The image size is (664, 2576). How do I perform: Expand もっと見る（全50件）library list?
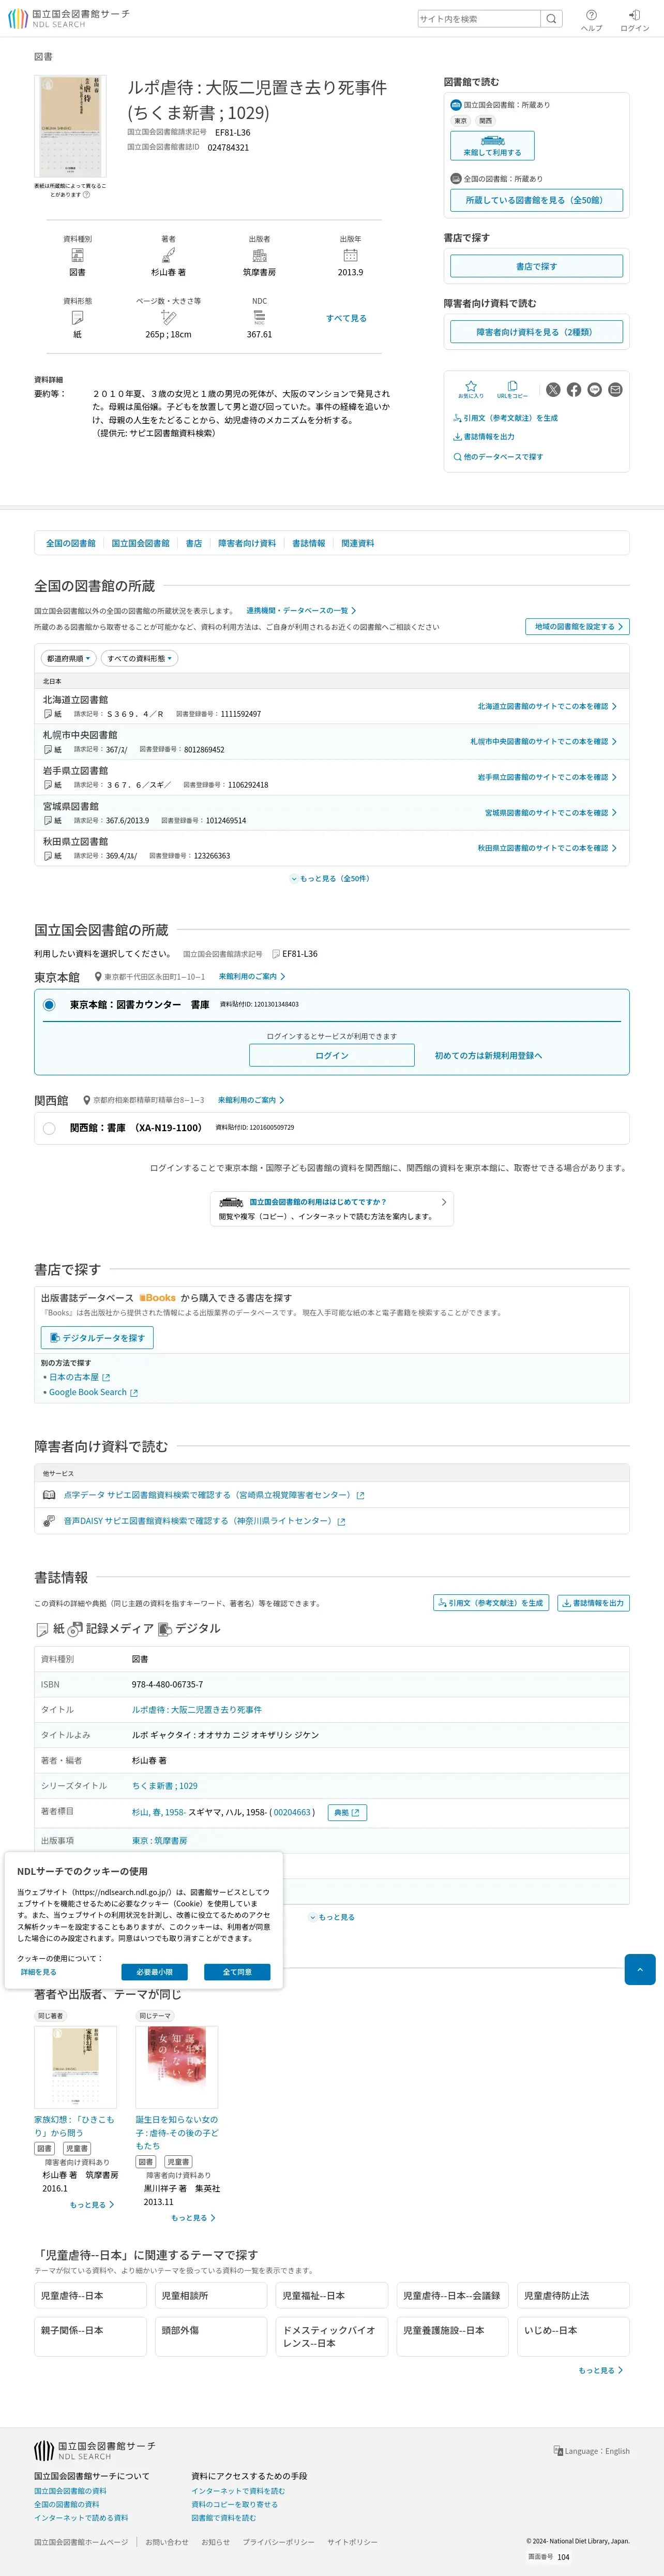[x=331, y=879]
